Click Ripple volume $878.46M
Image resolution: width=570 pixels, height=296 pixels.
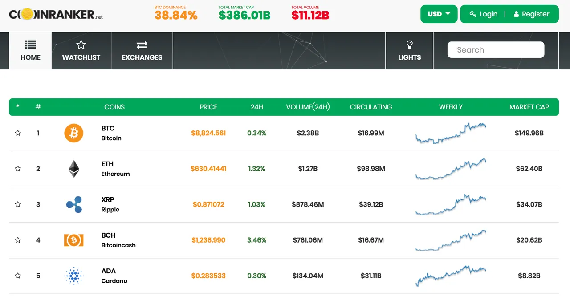pos(308,204)
